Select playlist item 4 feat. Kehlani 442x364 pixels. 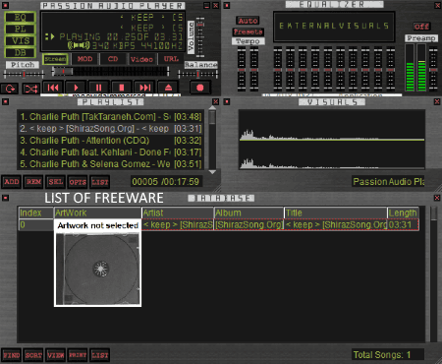click(111, 152)
